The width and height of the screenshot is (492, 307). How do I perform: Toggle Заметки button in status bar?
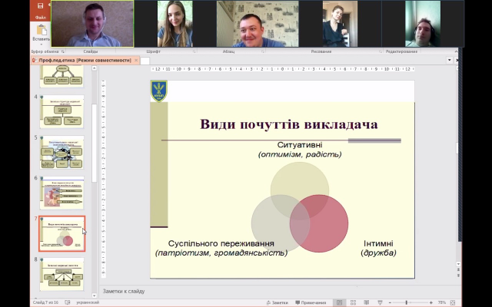(x=277, y=302)
